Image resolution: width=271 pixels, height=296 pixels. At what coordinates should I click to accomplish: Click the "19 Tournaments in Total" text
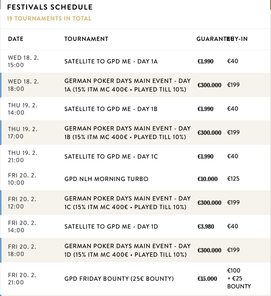click(x=49, y=18)
